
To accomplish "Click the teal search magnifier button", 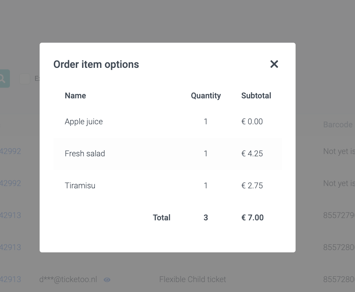I will tap(4, 79).
